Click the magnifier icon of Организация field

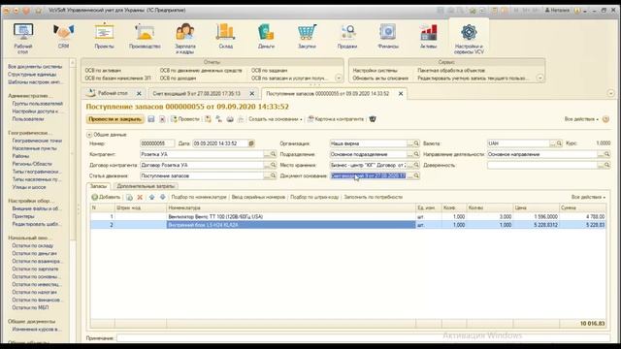coord(416,143)
